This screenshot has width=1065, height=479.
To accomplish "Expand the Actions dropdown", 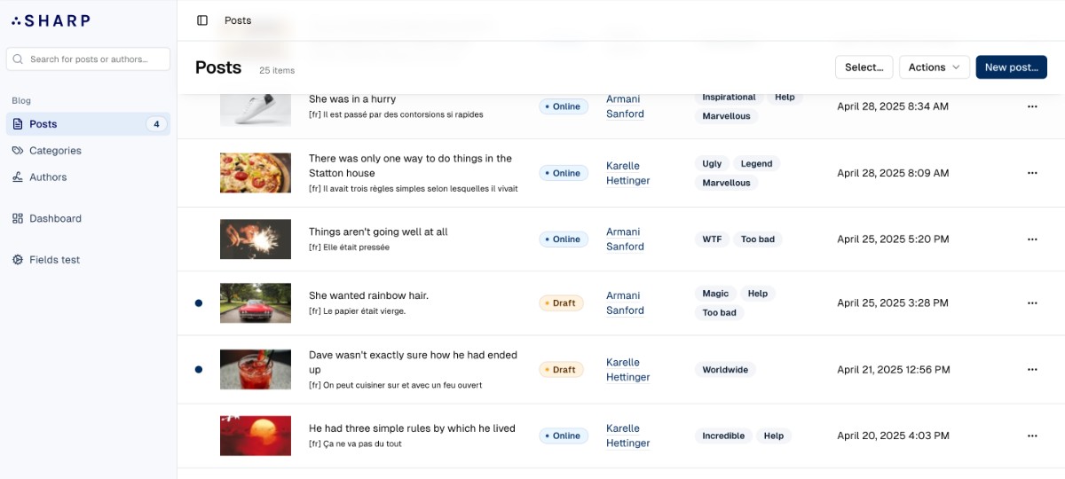I will pos(935,67).
